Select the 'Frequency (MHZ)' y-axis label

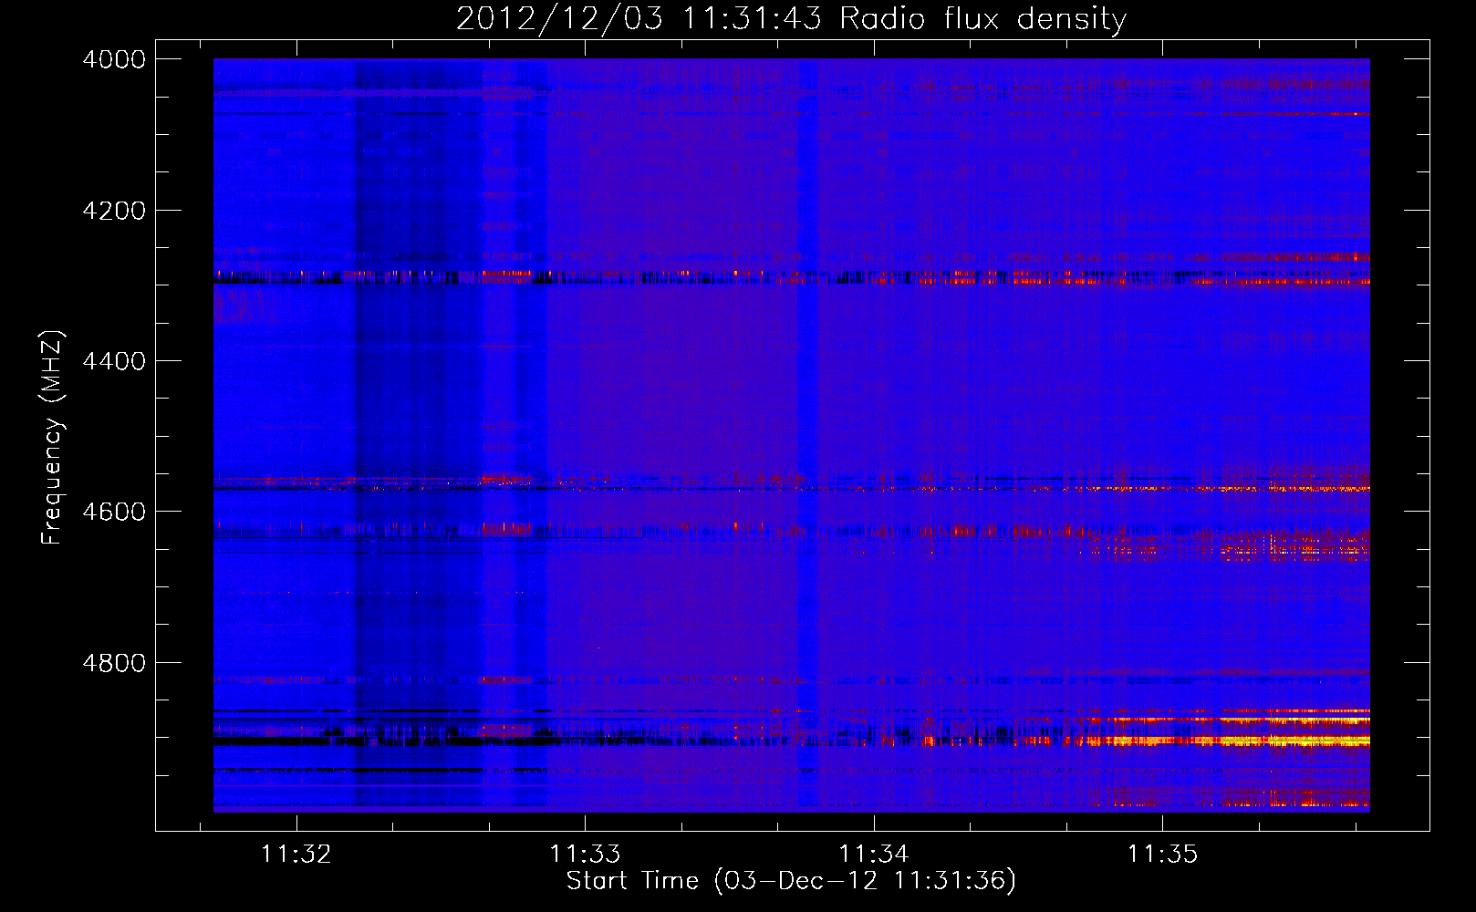[x=52, y=438]
